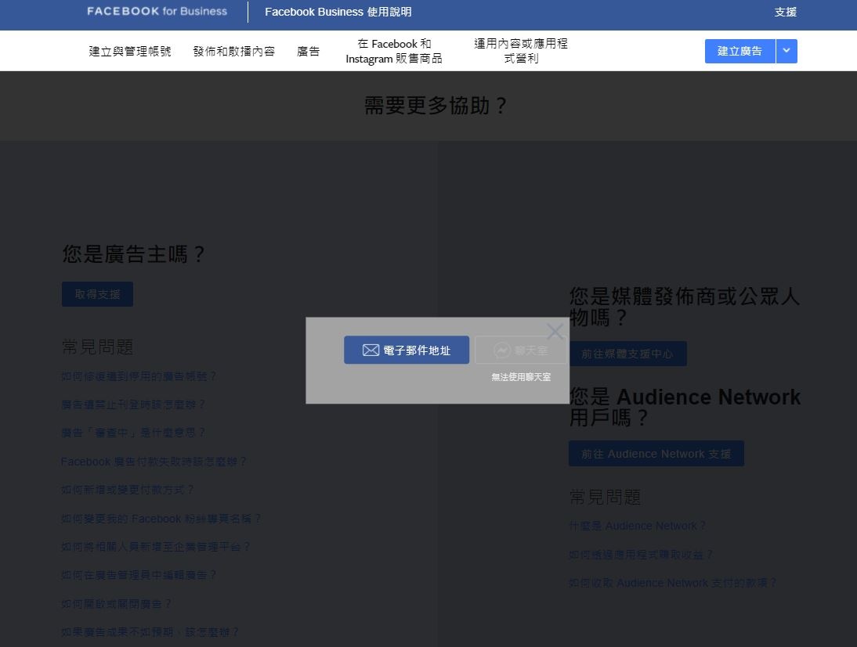This screenshot has height=647, width=857.
Task: Open the 運用內容或應用程式營利 menu
Action: pyautogui.click(x=521, y=52)
